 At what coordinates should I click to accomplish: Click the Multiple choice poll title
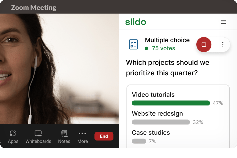pyautogui.click(x=167, y=40)
